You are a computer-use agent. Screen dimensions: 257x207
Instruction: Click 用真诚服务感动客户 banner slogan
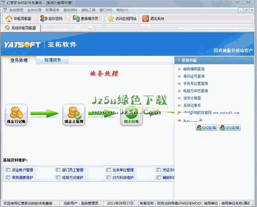(x=233, y=50)
